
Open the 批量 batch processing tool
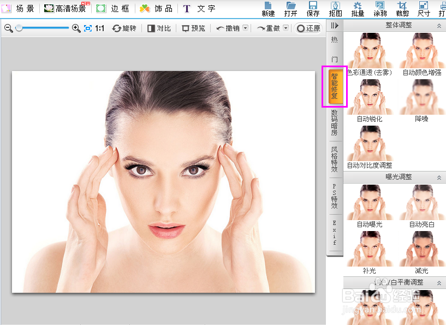358,9
